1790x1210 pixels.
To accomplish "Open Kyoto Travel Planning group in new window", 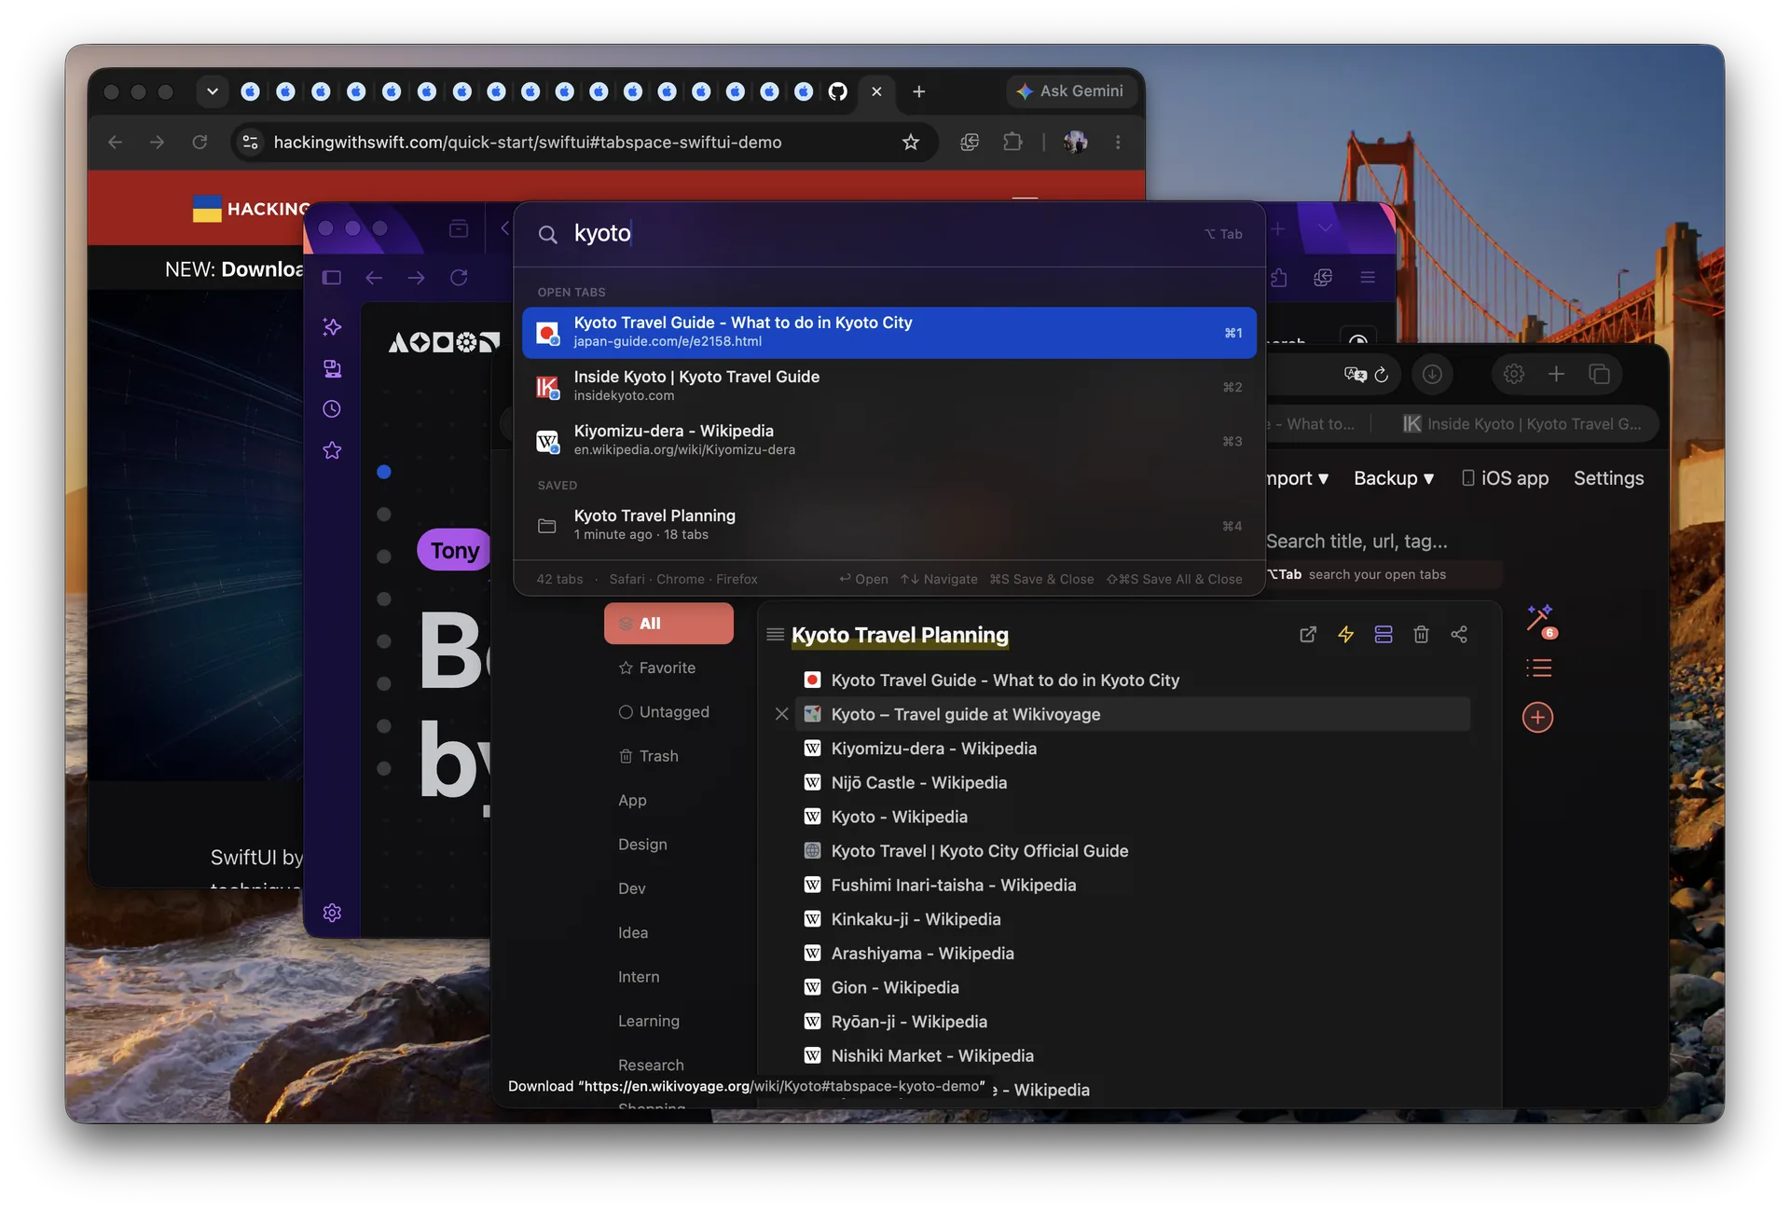I will click(x=1308, y=635).
